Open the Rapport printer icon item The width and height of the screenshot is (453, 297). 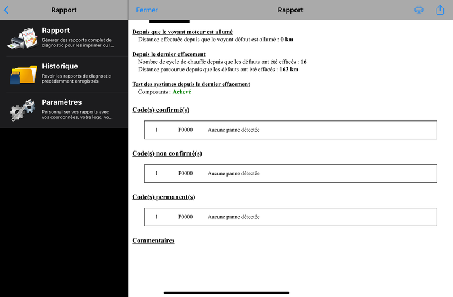[23, 38]
